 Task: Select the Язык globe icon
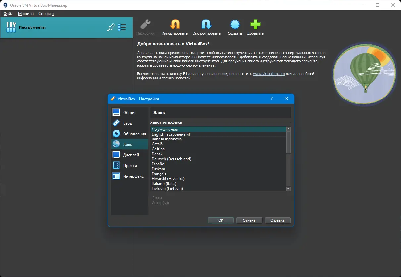tap(116, 144)
